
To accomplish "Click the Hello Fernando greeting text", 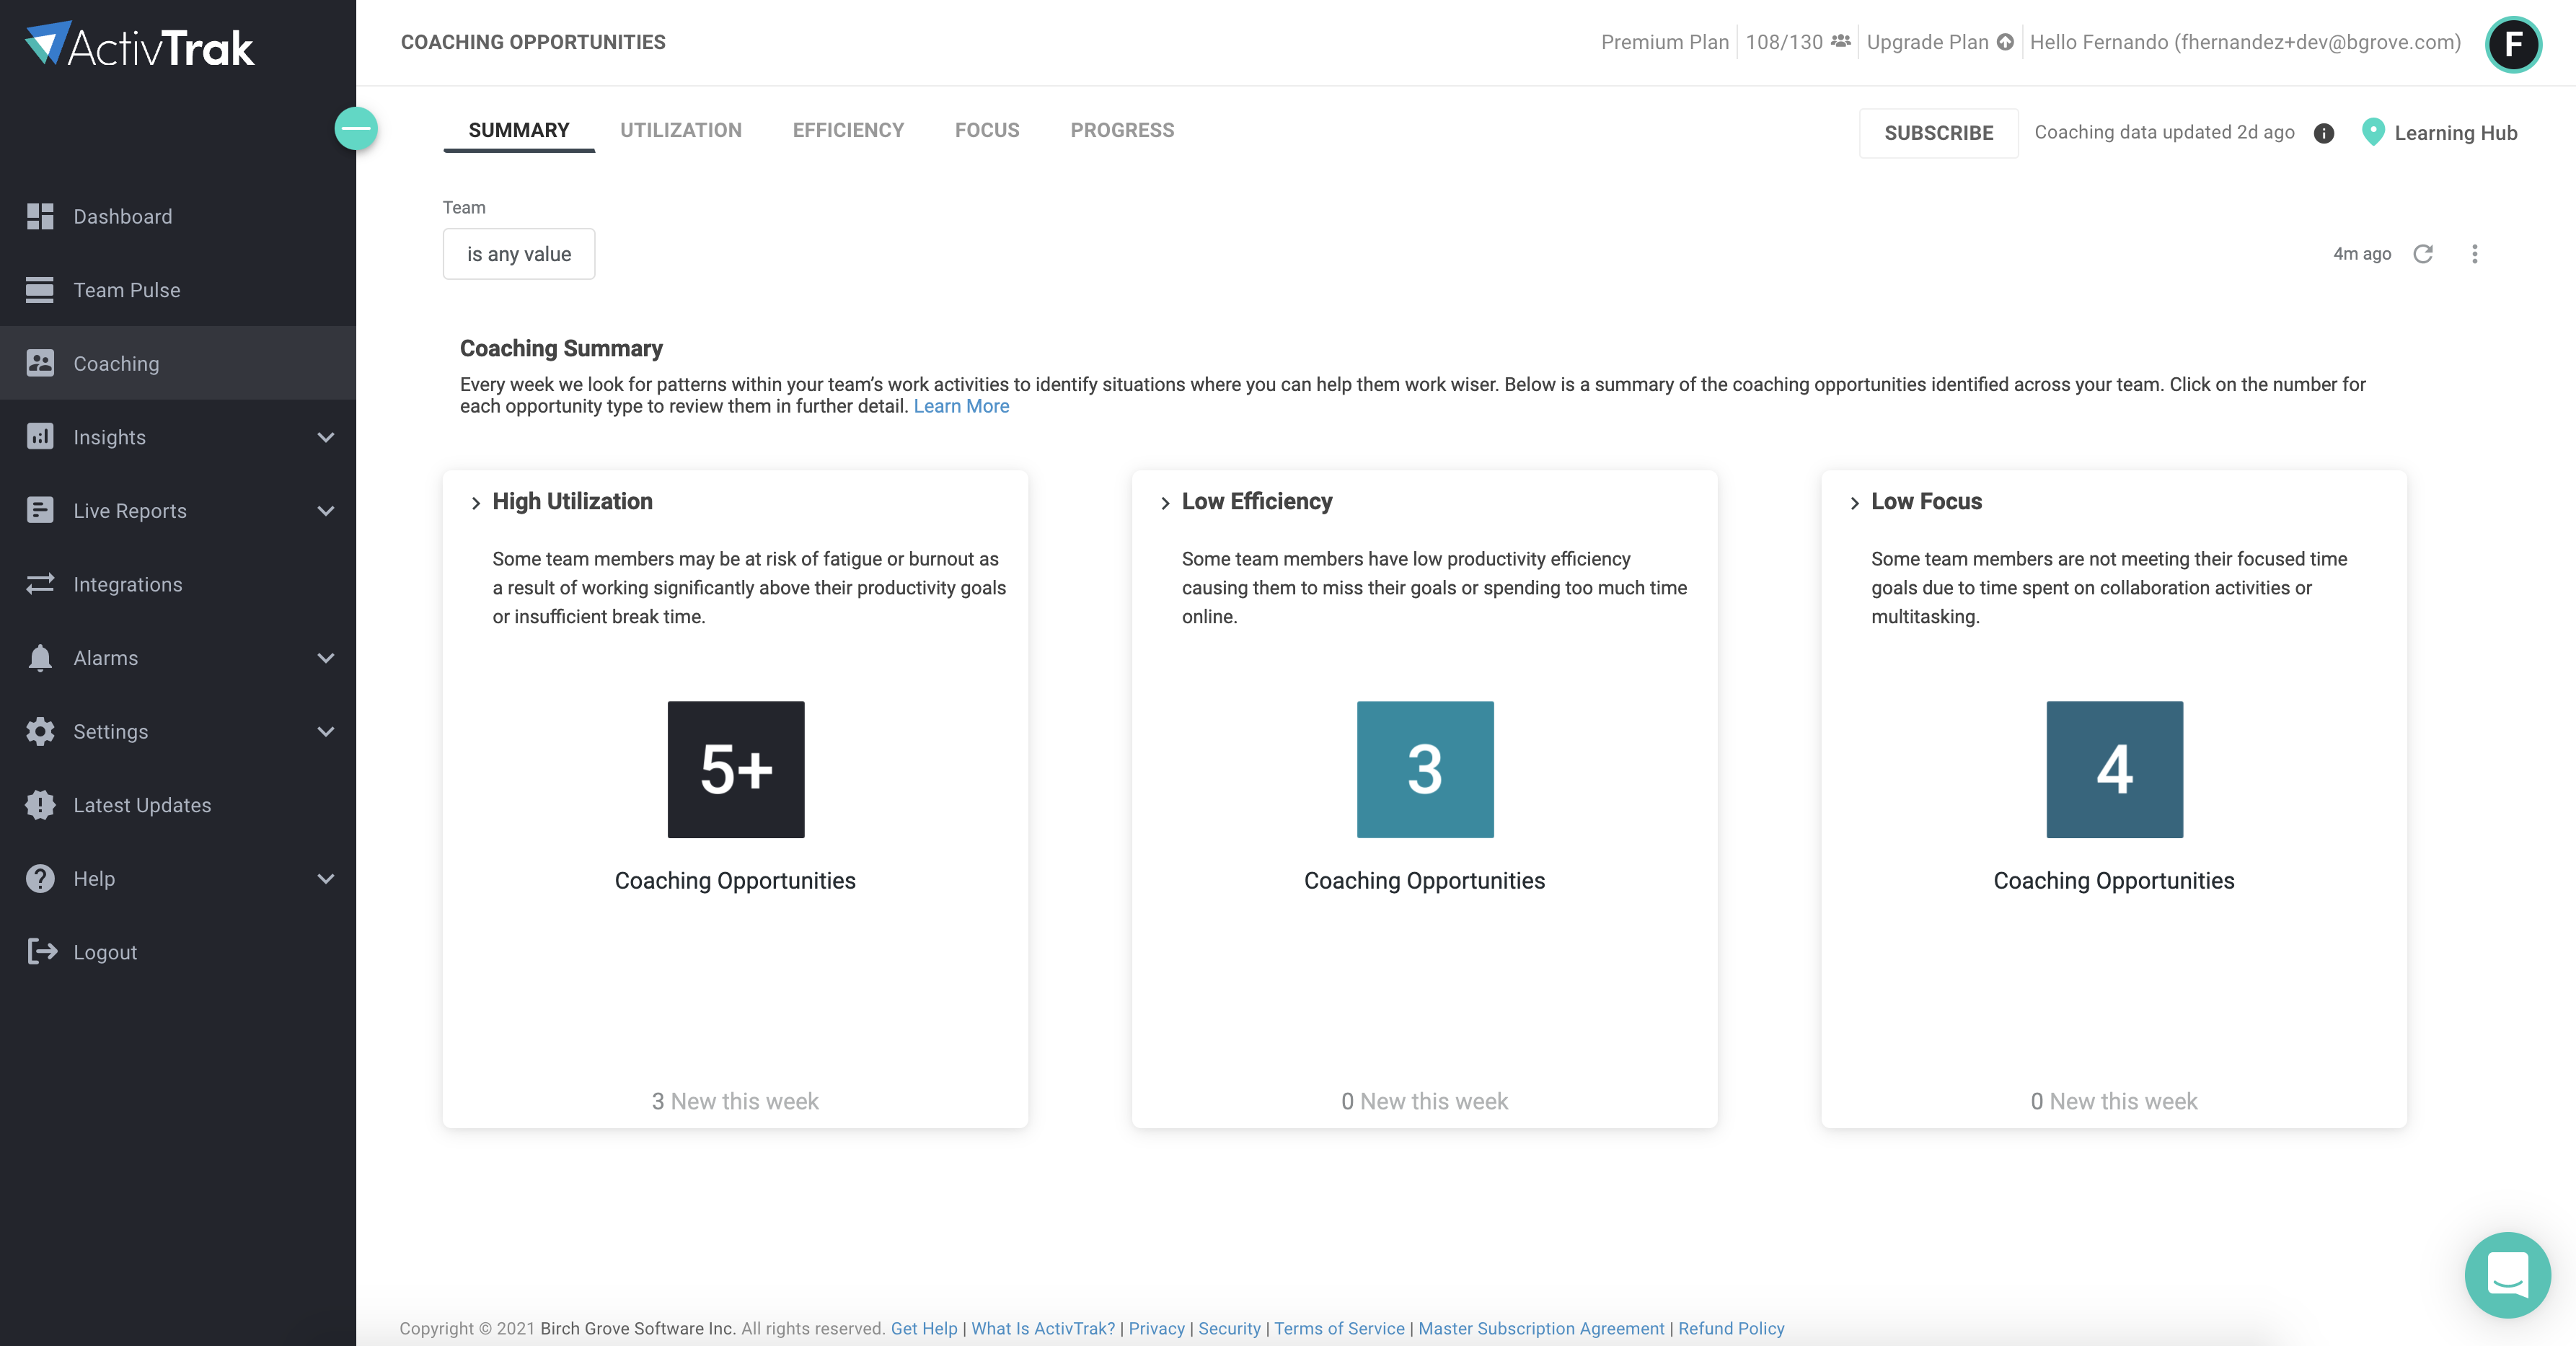I will (2245, 42).
